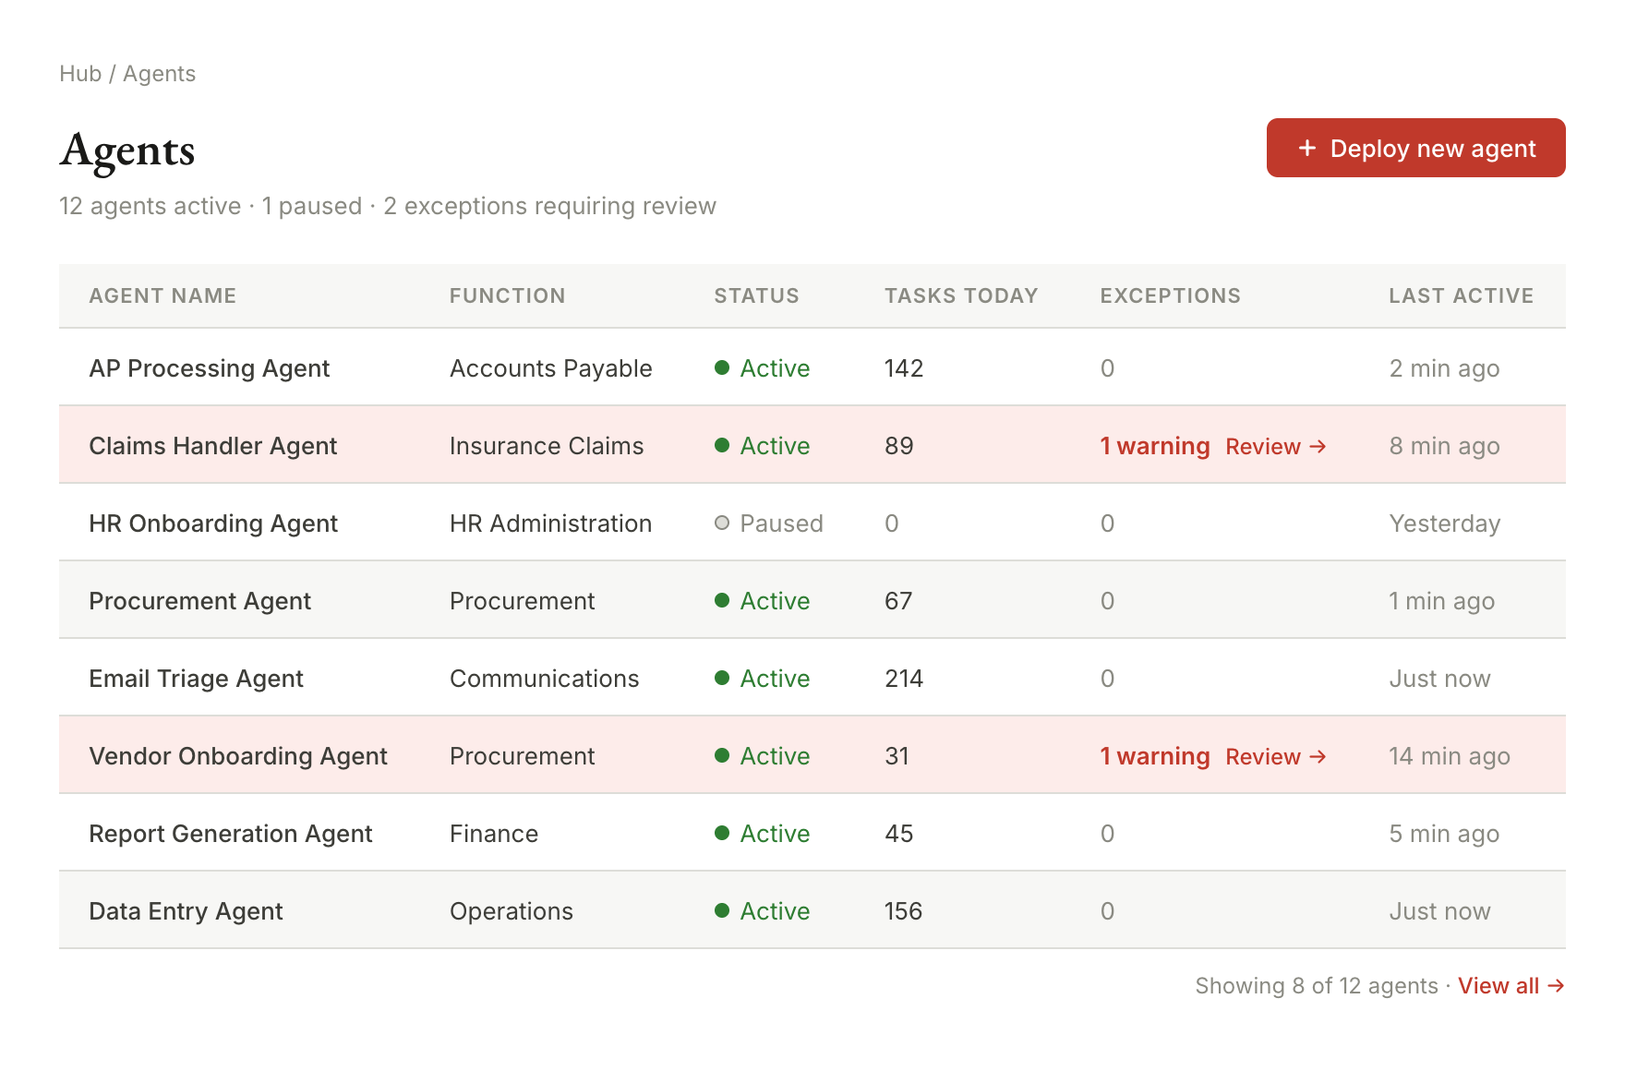Click the arrow icon next to Claims Handler Review

[x=1318, y=446]
